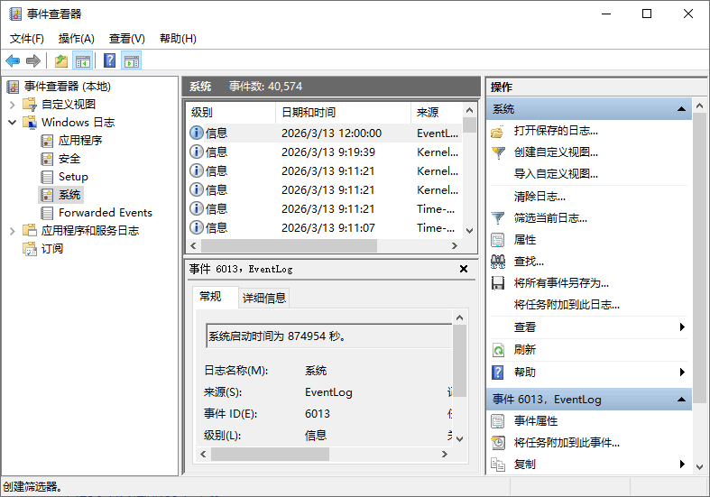Select the 安全 log in the tree
The width and height of the screenshot is (710, 497).
tap(69, 158)
